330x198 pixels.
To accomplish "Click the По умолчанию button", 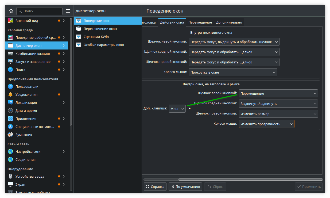I will 185,186.
